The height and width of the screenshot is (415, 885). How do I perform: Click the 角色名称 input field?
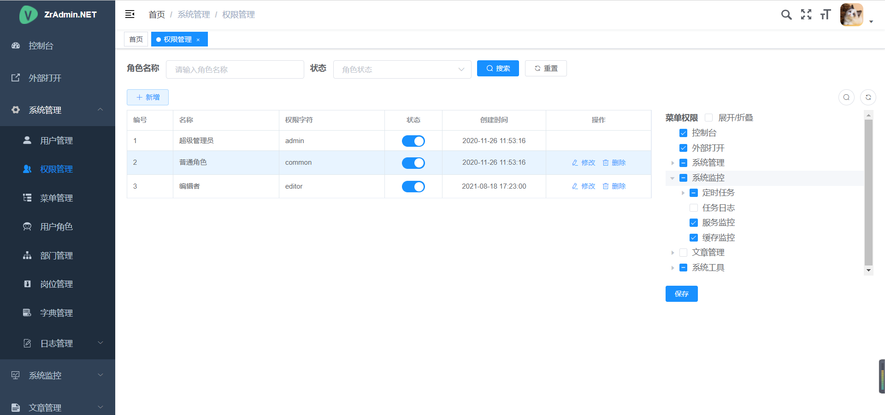point(235,69)
